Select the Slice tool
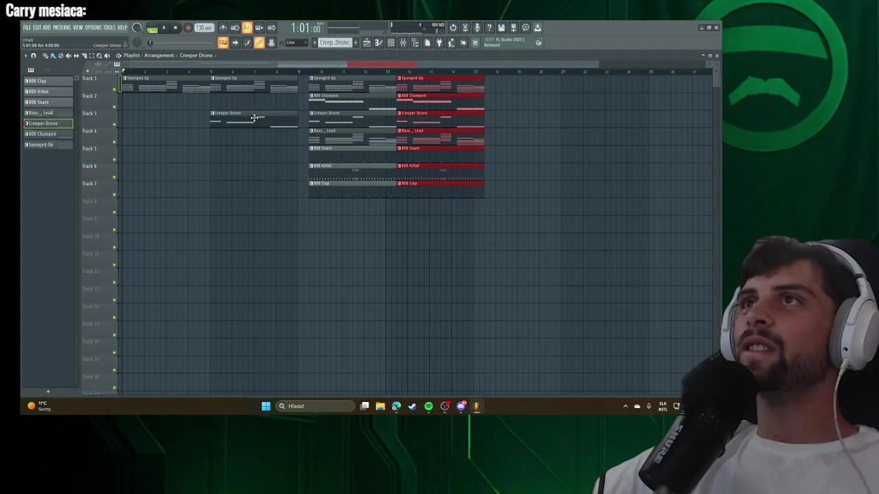The width and height of the screenshot is (879, 494). 84,56
